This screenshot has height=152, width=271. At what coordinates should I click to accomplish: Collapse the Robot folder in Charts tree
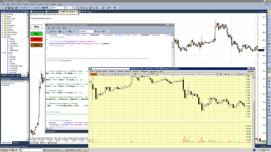[x=2, y=37]
